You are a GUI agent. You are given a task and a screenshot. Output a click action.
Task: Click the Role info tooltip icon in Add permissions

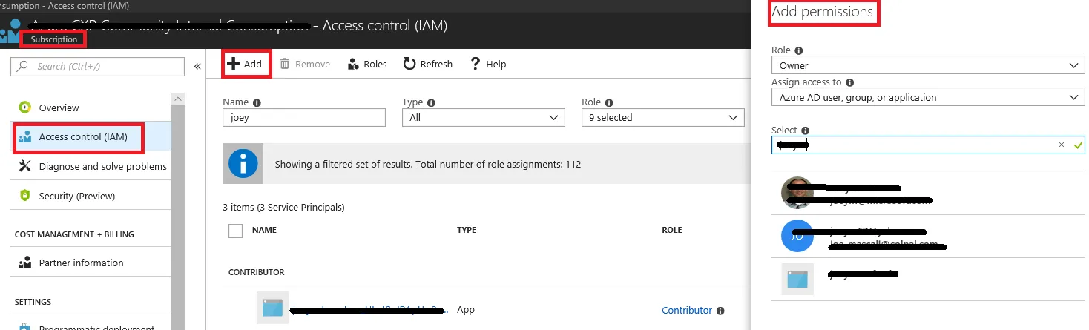tap(799, 51)
